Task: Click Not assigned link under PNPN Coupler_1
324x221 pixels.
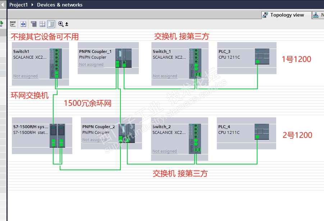Action: 91,64
